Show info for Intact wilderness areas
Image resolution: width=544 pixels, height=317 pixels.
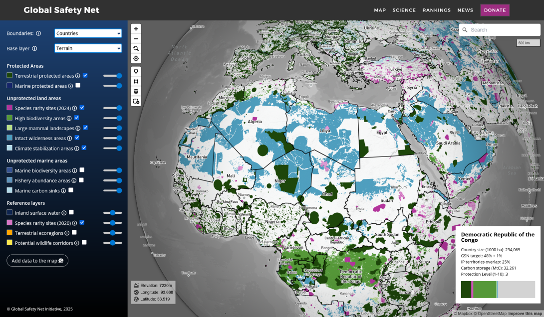click(69, 138)
